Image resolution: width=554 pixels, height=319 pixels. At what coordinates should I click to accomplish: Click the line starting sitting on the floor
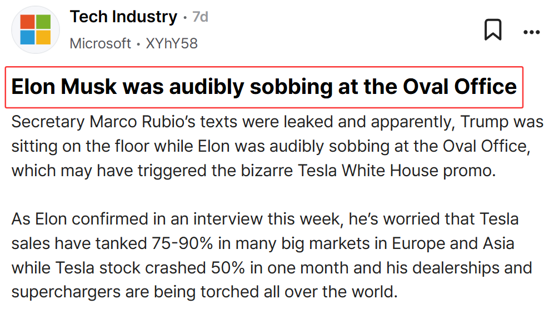[x=271, y=146]
